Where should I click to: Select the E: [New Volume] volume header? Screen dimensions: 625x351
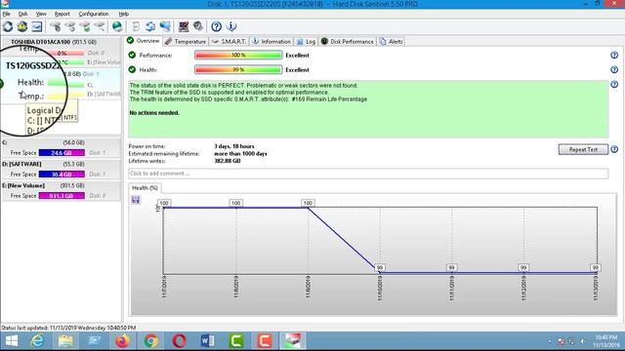pyautogui.click(x=43, y=185)
